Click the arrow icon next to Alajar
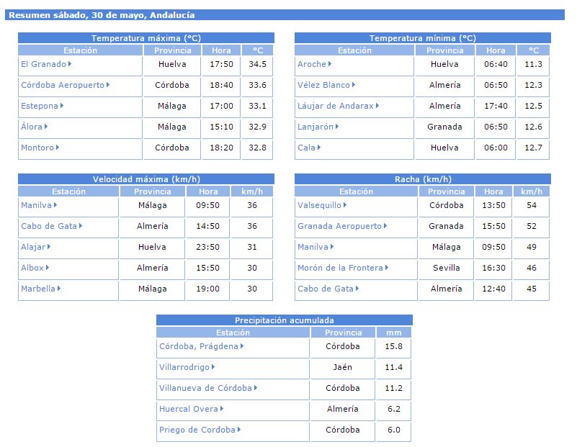Viewport: 577px width, 447px height. point(49,247)
